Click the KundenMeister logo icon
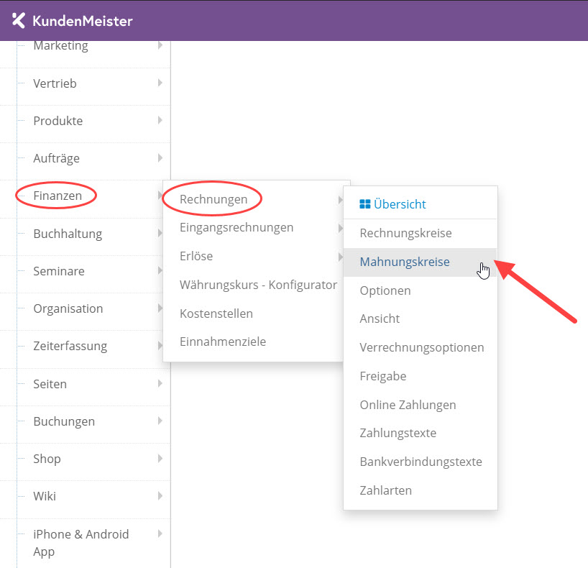This screenshot has width=588, height=568. 19,21
